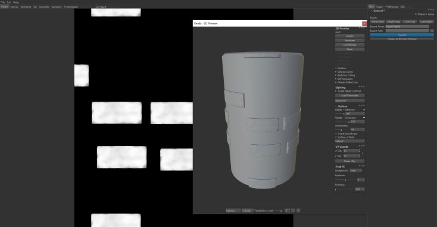Adjust the Smoothness slider

tap(342, 130)
